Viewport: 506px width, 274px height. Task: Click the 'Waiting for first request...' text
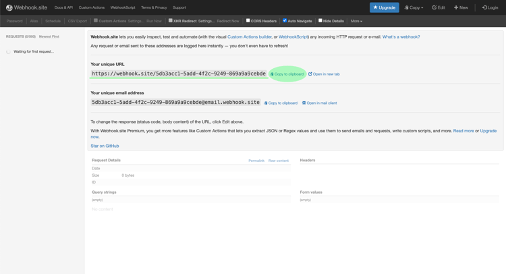click(x=34, y=51)
